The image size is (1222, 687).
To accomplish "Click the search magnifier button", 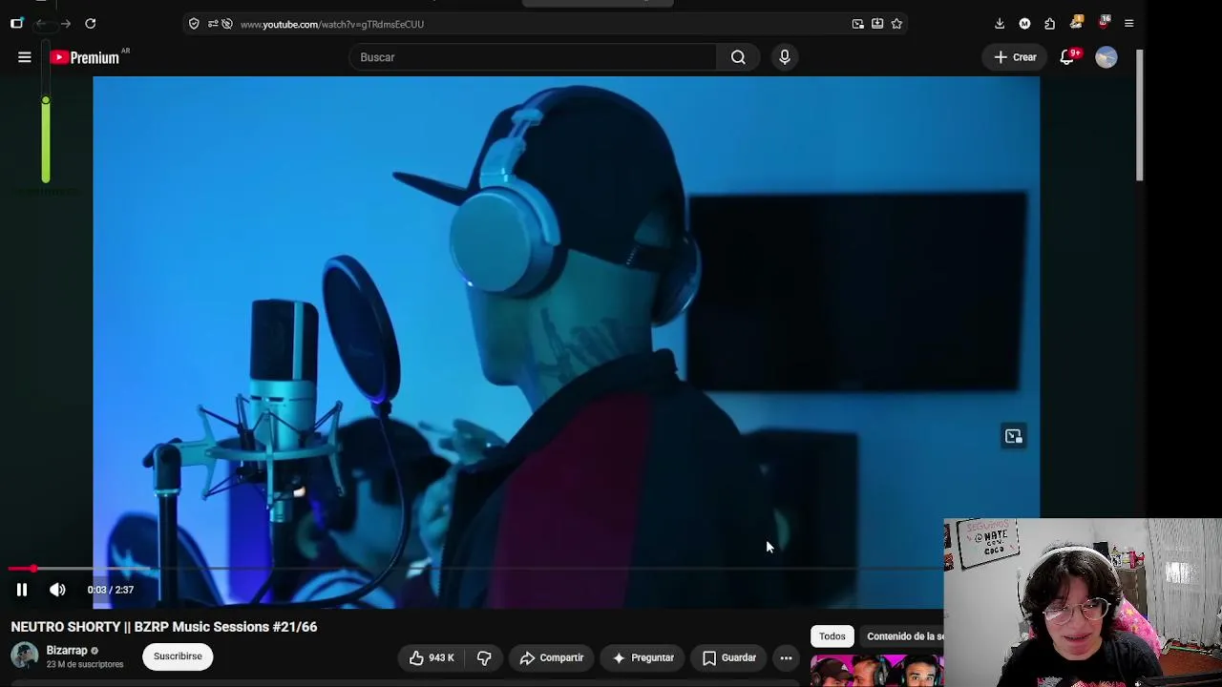I will tap(738, 57).
